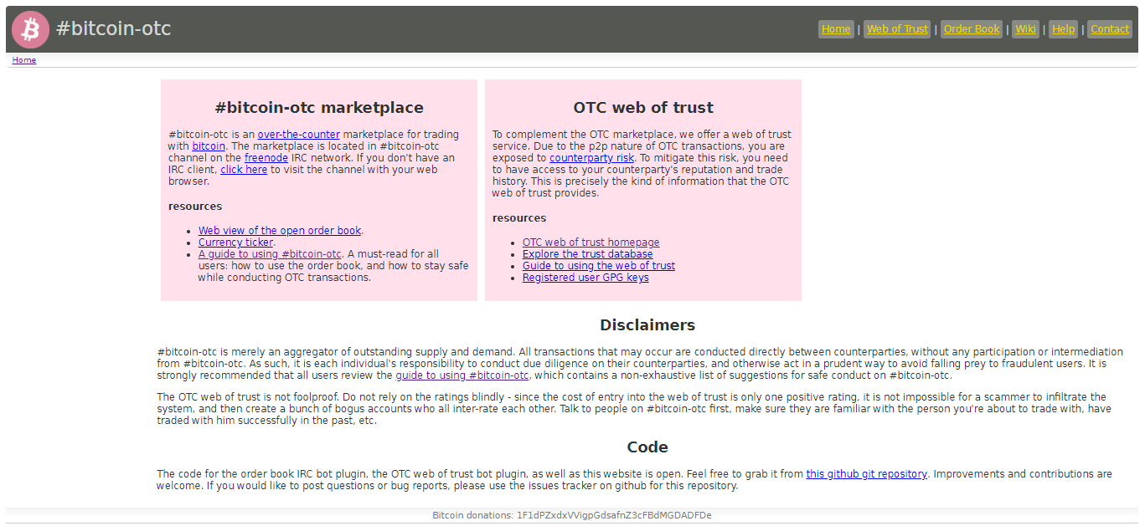Open the Currency ticker link
This screenshot has width=1145, height=526.
pyautogui.click(x=235, y=243)
